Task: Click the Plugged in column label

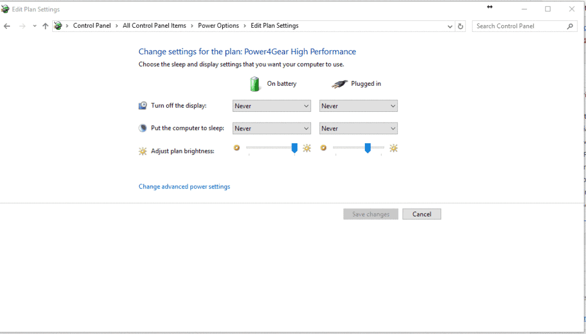Action: (x=366, y=84)
